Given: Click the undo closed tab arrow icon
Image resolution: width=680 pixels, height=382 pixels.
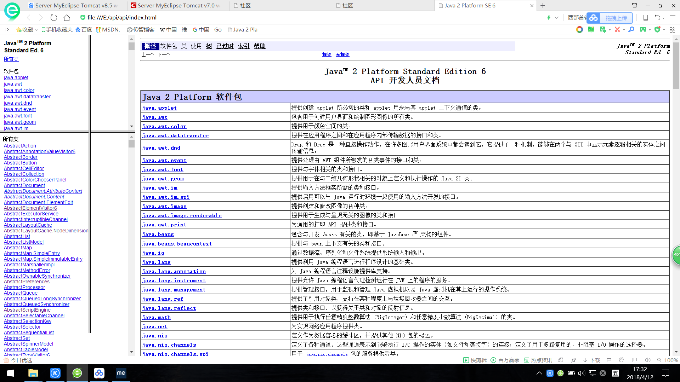Looking at the screenshot, I should (x=657, y=18).
